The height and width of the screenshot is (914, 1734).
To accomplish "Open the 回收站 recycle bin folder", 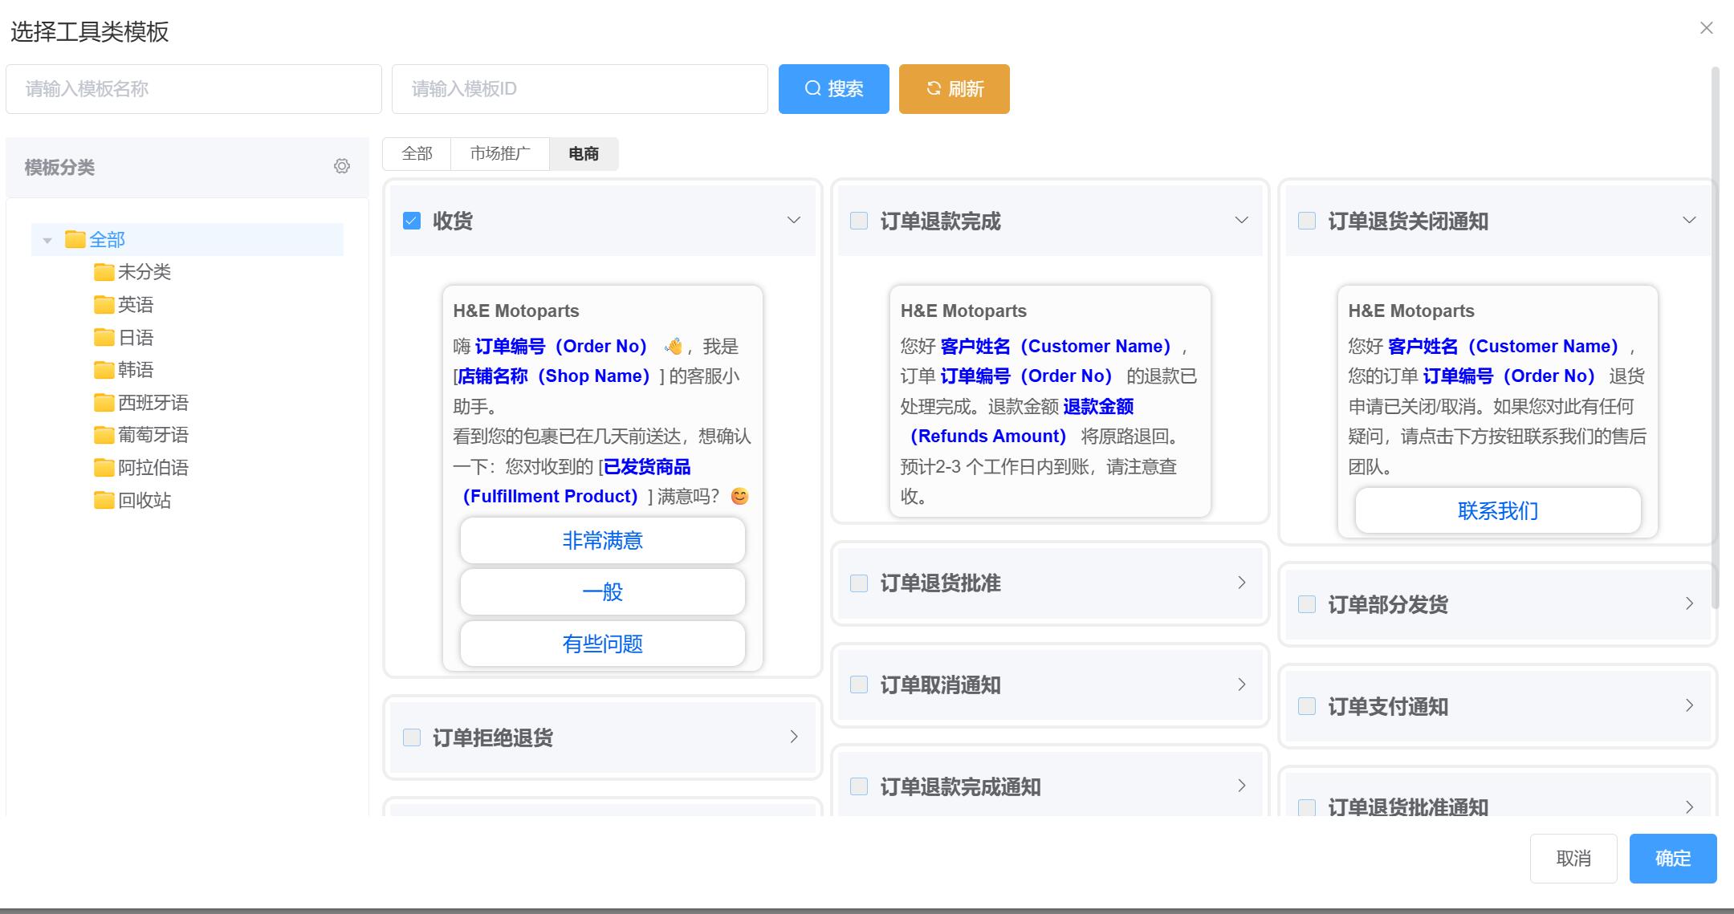I will 142,500.
